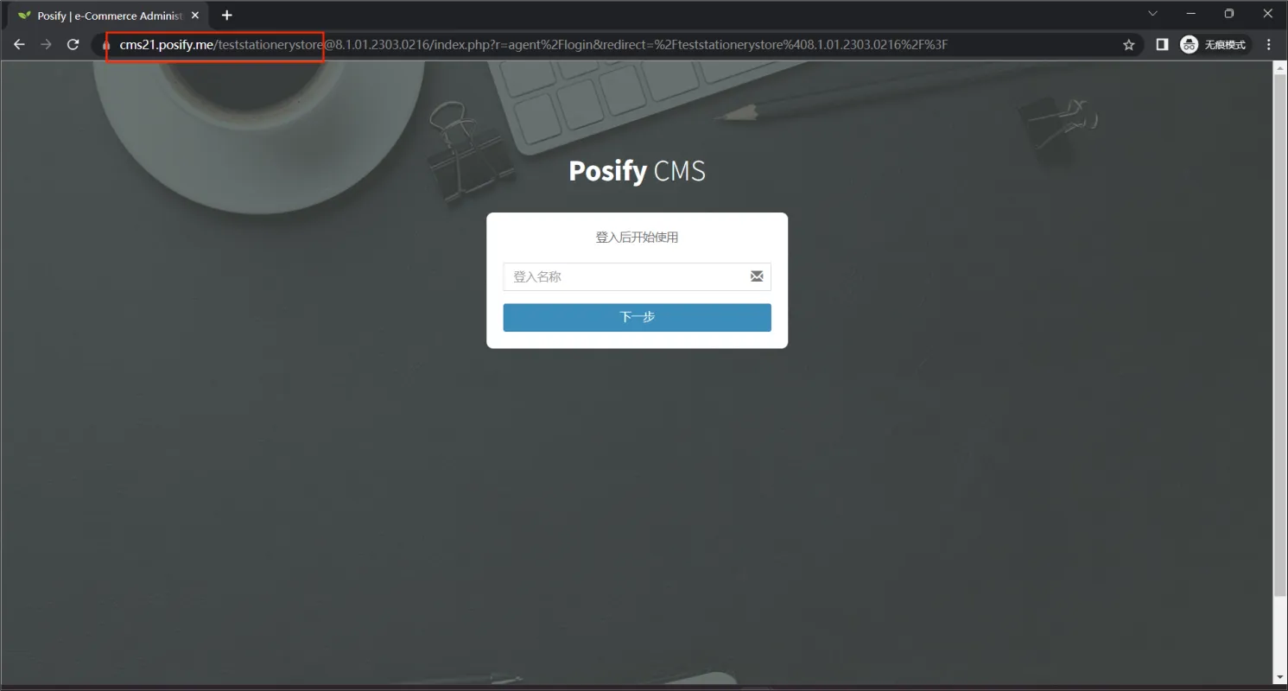This screenshot has width=1288, height=691.
Task: Expand the tab search chevron
Action: [1152, 14]
